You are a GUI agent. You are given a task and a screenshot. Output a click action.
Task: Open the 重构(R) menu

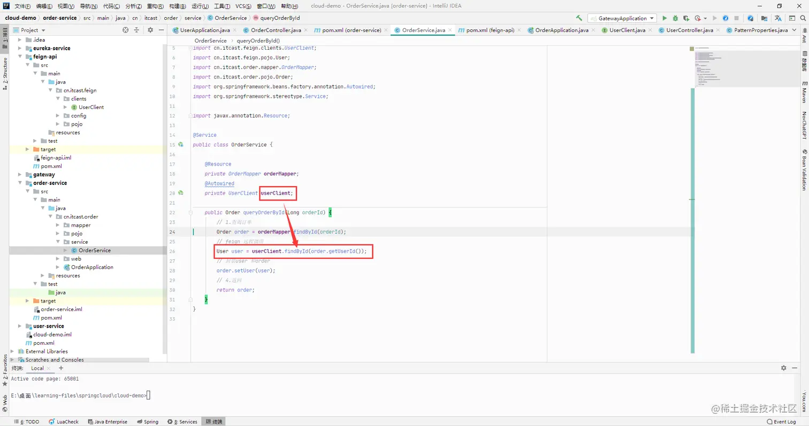click(155, 6)
